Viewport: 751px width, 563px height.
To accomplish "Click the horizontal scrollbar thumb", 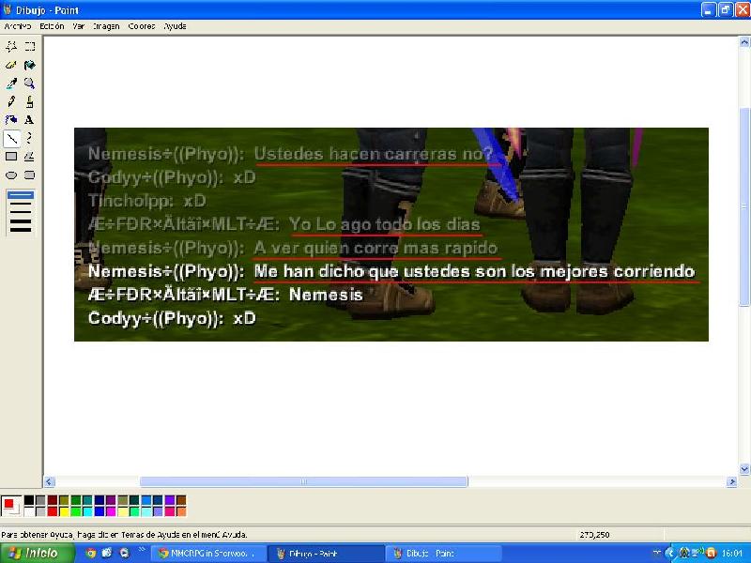I will tap(303, 481).
